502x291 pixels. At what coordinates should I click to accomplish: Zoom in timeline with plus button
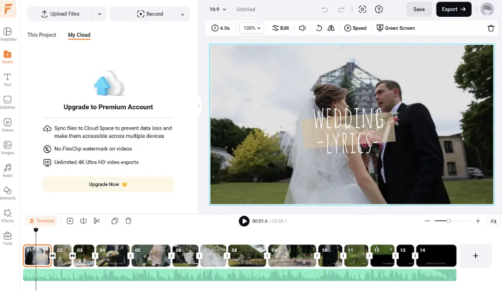point(478,221)
